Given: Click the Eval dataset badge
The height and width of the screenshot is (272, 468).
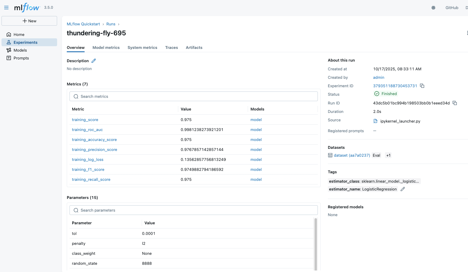Looking at the screenshot, I should [x=376, y=155].
